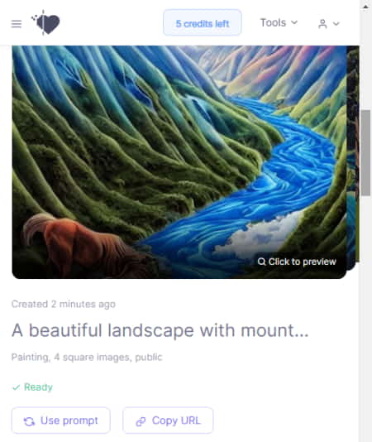Screen dimensions: 372x442
Task: Expand the account menu chevron
Action: click(336, 24)
